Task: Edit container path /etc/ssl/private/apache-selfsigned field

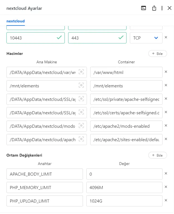Action: point(126,99)
